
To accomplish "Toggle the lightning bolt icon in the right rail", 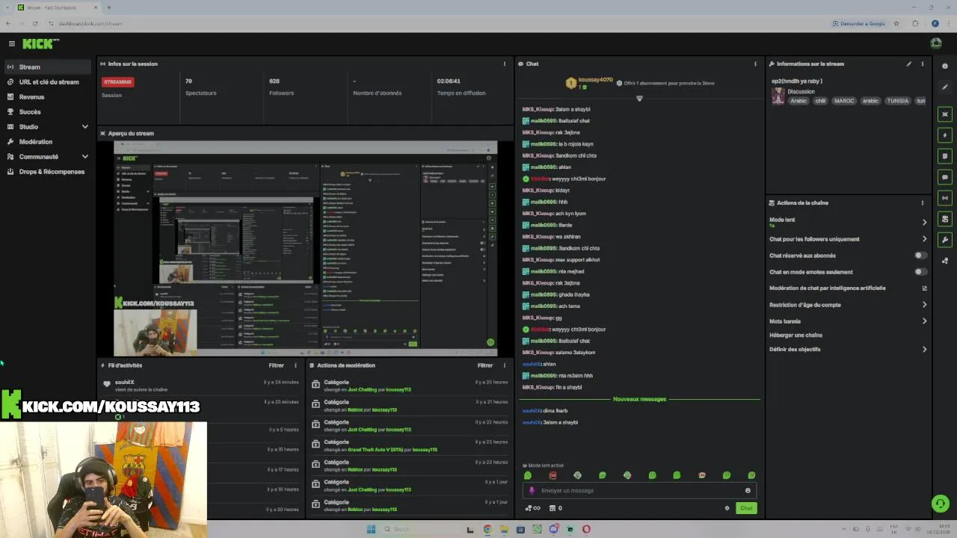I will 945,135.
